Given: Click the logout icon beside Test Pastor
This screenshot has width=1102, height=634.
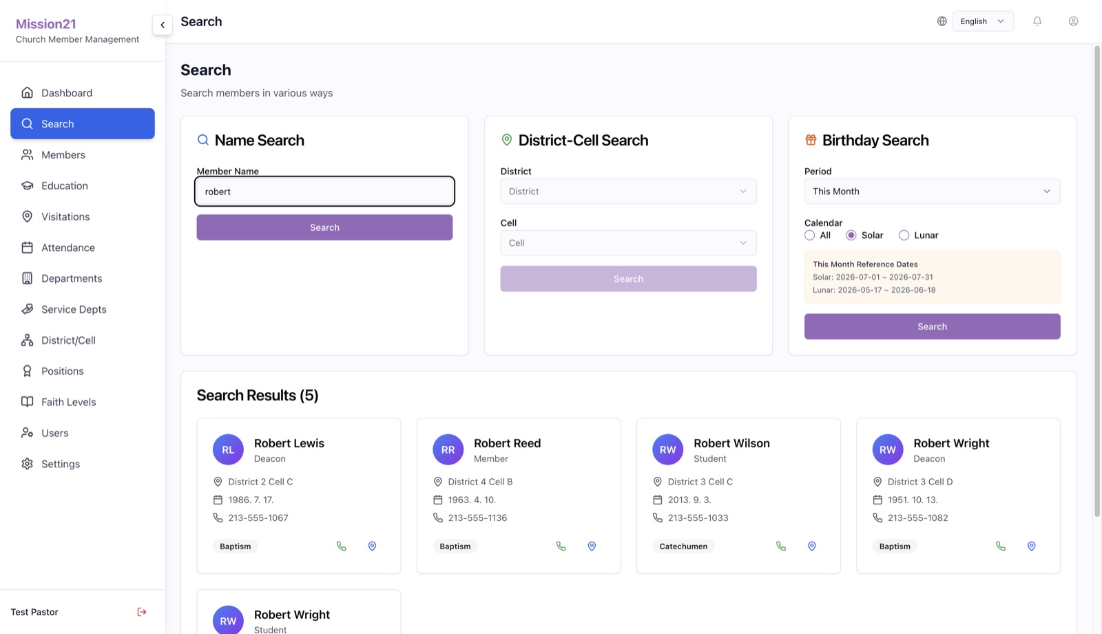Looking at the screenshot, I should [142, 612].
